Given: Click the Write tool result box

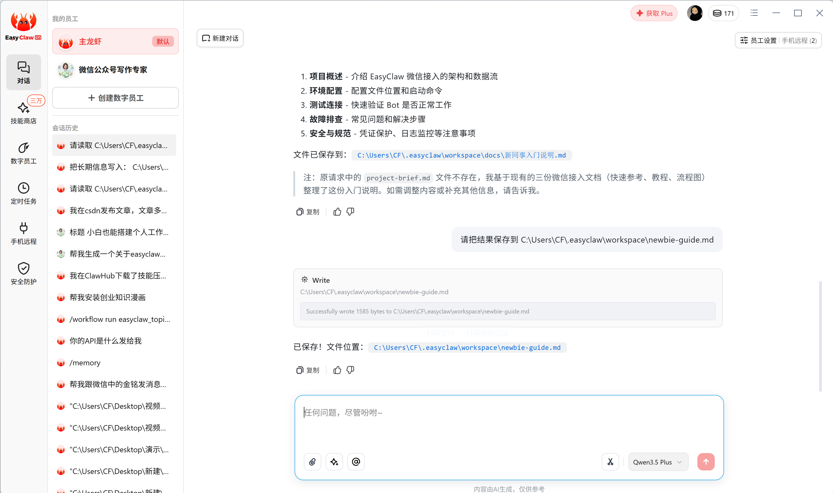Looking at the screenshot, I should tap(508, 311).
